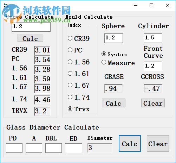Click the Mould Calculate Calc button

click(113, 103)
